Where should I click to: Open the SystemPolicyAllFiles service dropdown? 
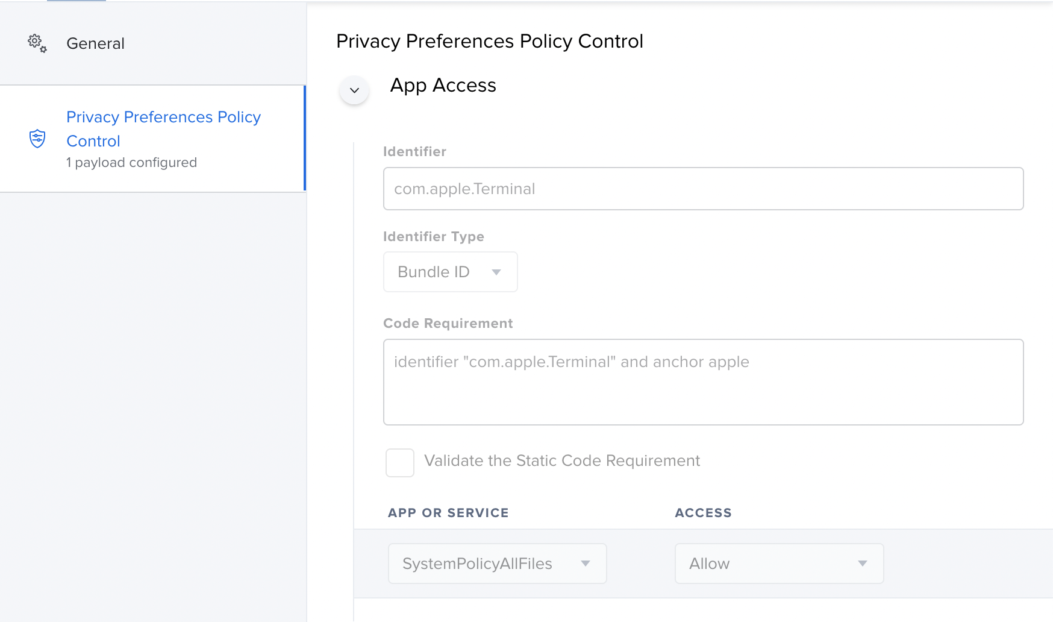coord(497,564)
